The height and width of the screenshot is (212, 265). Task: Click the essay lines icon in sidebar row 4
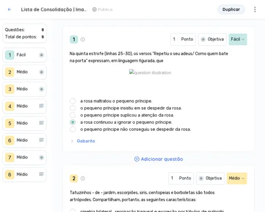[41, 106]
